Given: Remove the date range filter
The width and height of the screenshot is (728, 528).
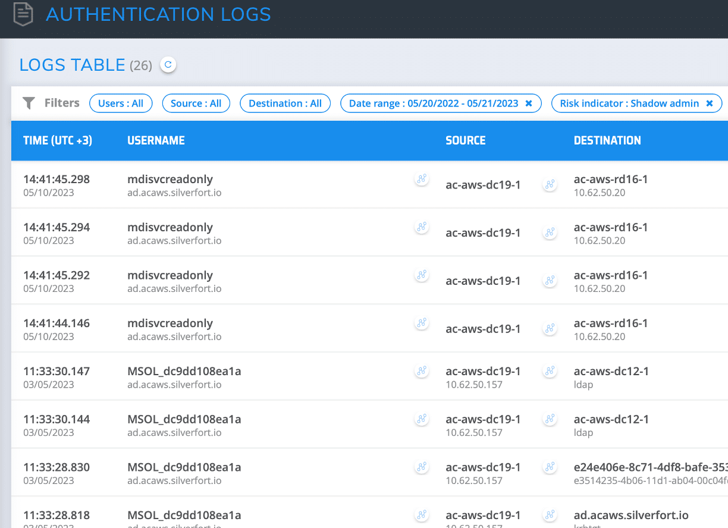Looking at the screenshot, I should tap(529, 103).
